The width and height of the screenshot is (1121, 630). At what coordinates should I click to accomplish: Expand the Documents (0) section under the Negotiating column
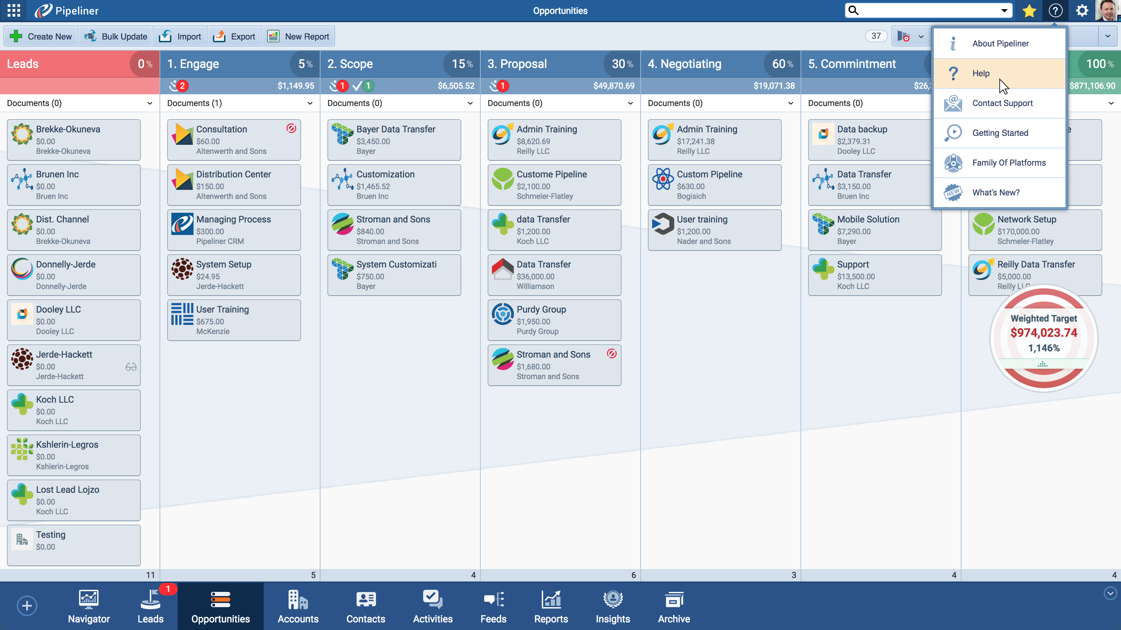791,103
